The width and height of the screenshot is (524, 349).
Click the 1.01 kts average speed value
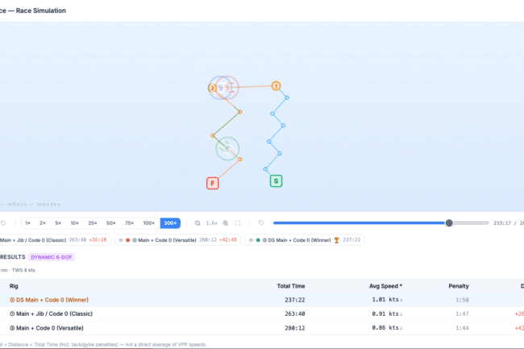[x=385, y=300]
